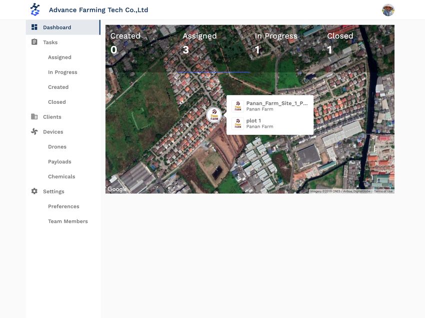Select the plot 1 popup entry
Viewport: 425px width, 318px height.
(270, 123)
